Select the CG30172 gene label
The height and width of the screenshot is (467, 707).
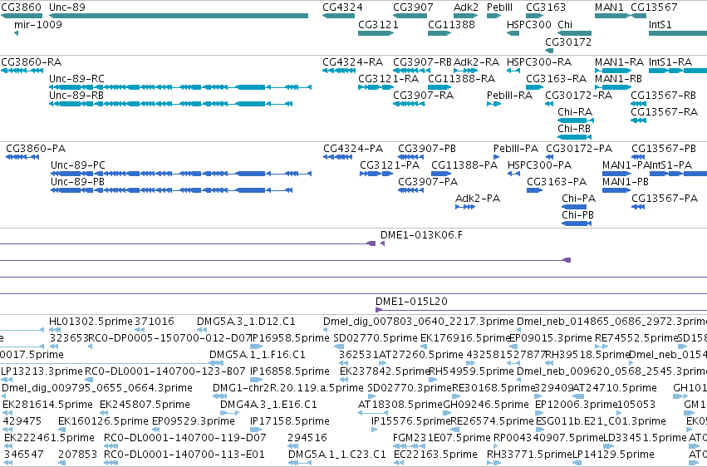click(x=568, y=42)
